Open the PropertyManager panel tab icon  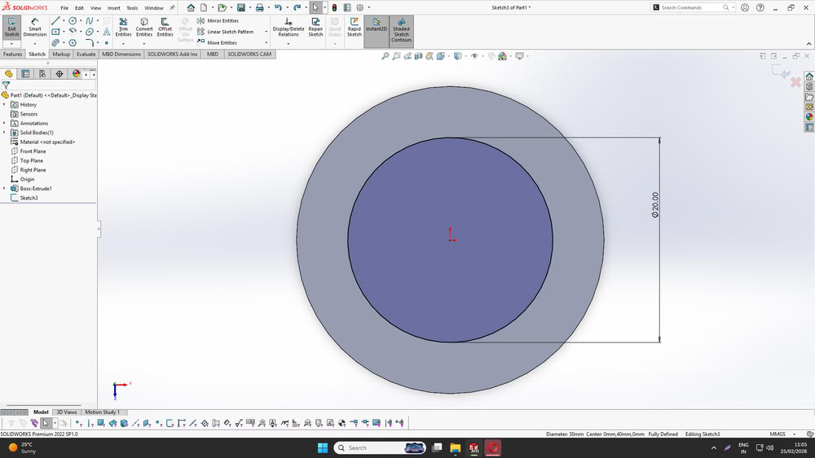tap(25, 73)
